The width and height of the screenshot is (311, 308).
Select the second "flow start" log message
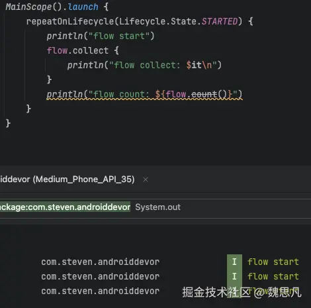coord(273,276)
